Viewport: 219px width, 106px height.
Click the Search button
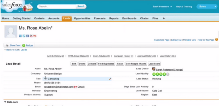81,6
